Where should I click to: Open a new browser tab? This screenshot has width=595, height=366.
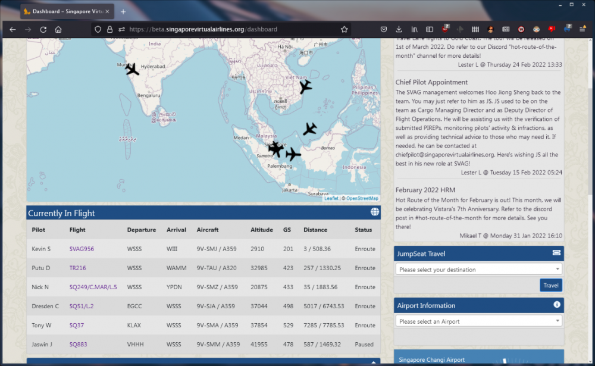tap(123, 11)
